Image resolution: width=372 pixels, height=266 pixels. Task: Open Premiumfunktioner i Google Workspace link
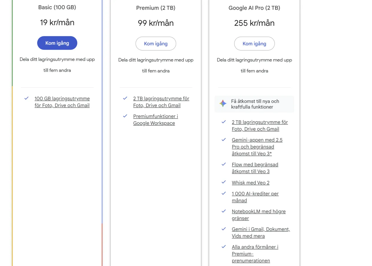click(x=155, y=120)
